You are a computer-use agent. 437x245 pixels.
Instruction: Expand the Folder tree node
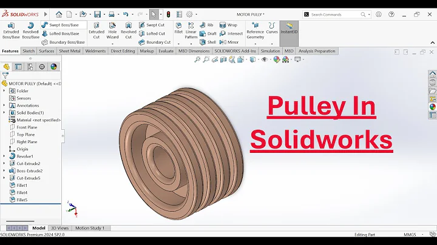pos(4,91)
